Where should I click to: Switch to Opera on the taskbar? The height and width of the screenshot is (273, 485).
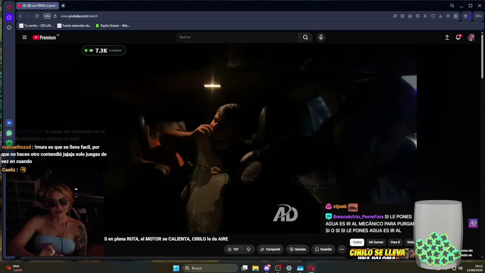click(311, 268)
